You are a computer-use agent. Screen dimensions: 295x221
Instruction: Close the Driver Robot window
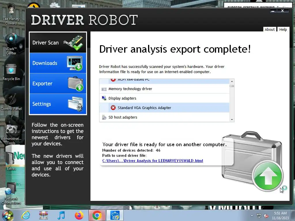pos(282,11)
